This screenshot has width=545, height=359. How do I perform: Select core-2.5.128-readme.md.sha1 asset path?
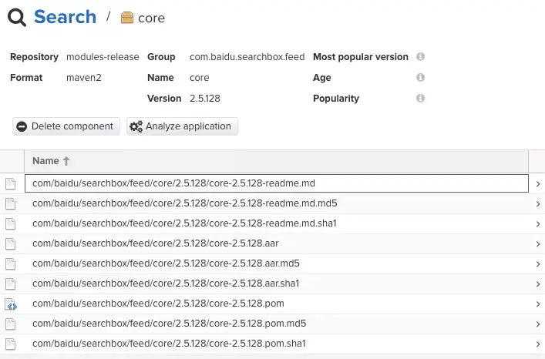pos(184,223)
